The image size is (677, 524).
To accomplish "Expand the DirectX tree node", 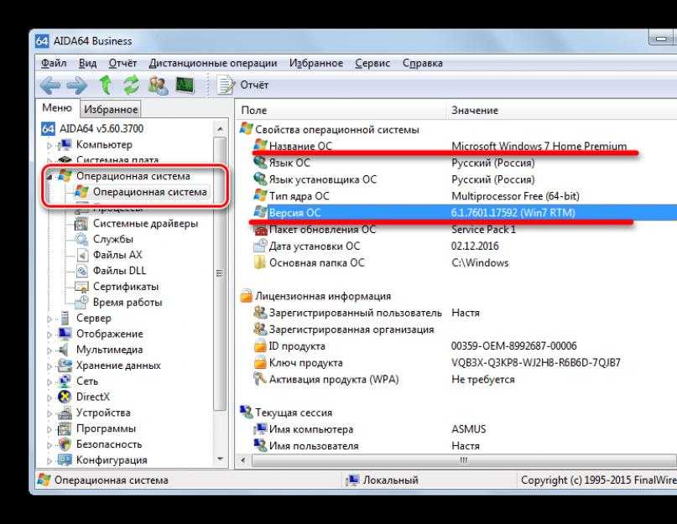I will [x=49, y=397].
